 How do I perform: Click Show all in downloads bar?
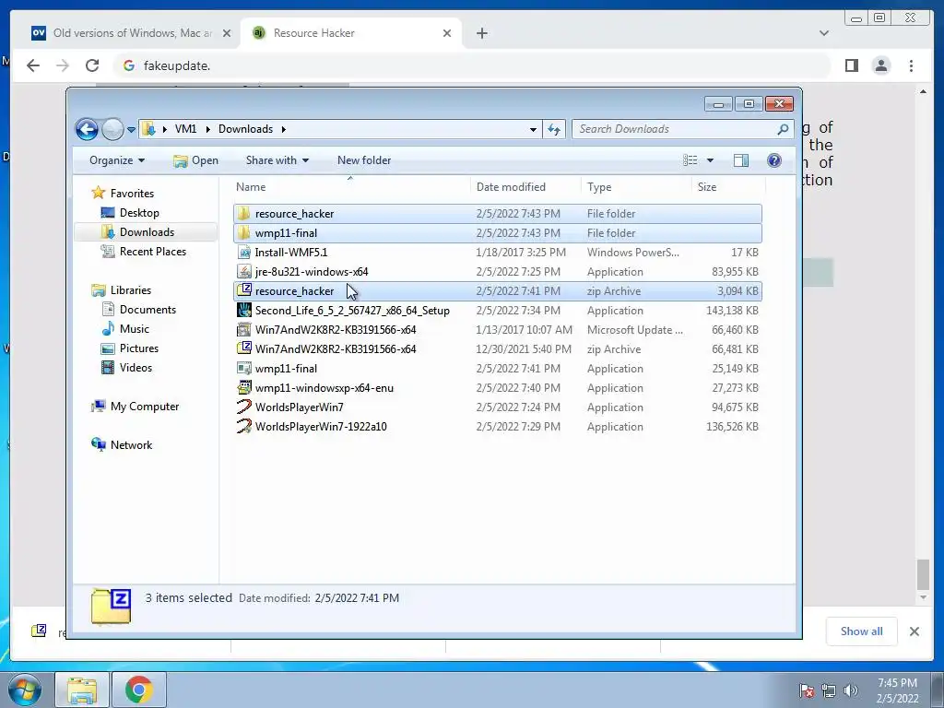[862, 631]
